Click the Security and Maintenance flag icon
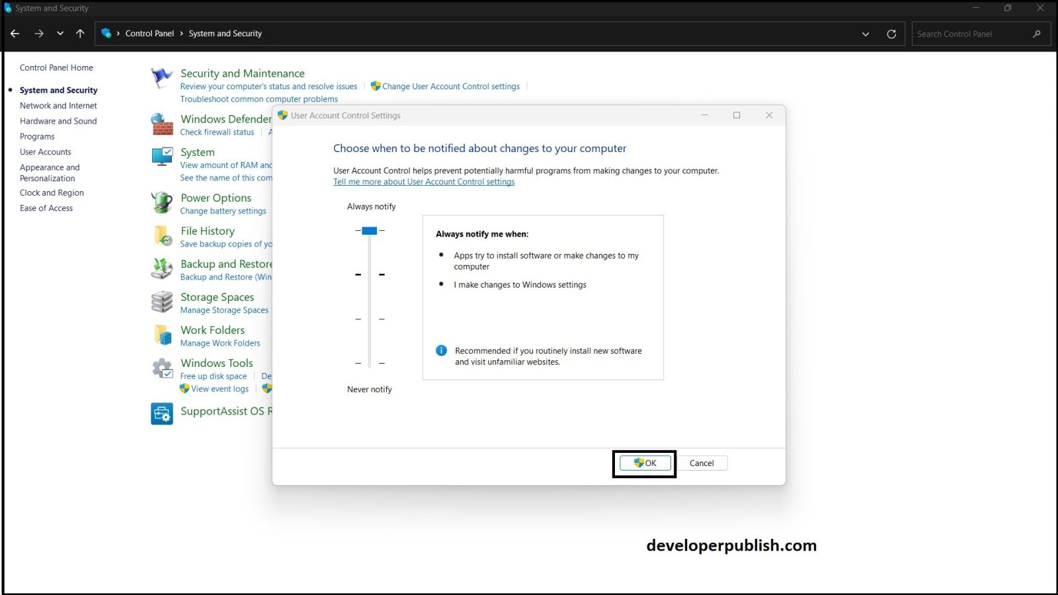 (x=161, y=78)
